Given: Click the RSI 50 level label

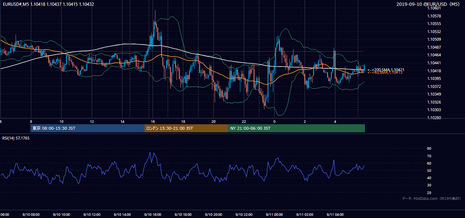Looking at the screenshot, I should [429, 171].
